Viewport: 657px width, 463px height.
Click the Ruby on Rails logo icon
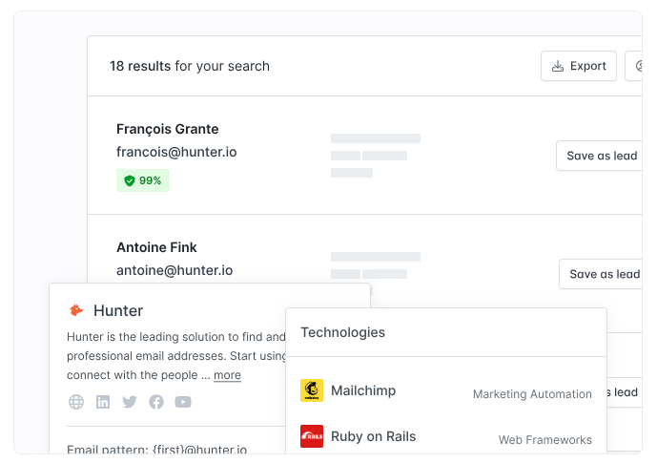point(312,436)
